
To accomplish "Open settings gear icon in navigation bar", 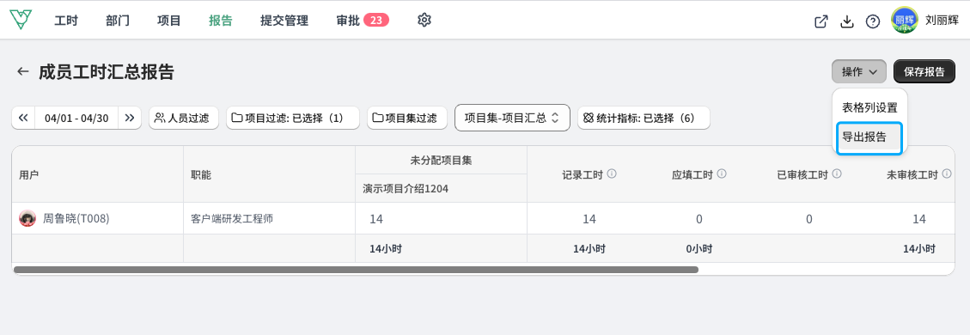I will tap(424, 20).
